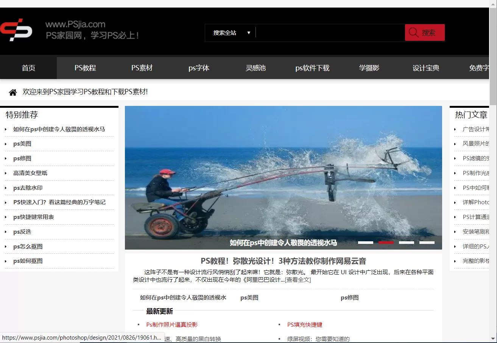Expand the arrow beside ps美图 in 特别推荐
This screenshot has width=497, height=343.
5,144
